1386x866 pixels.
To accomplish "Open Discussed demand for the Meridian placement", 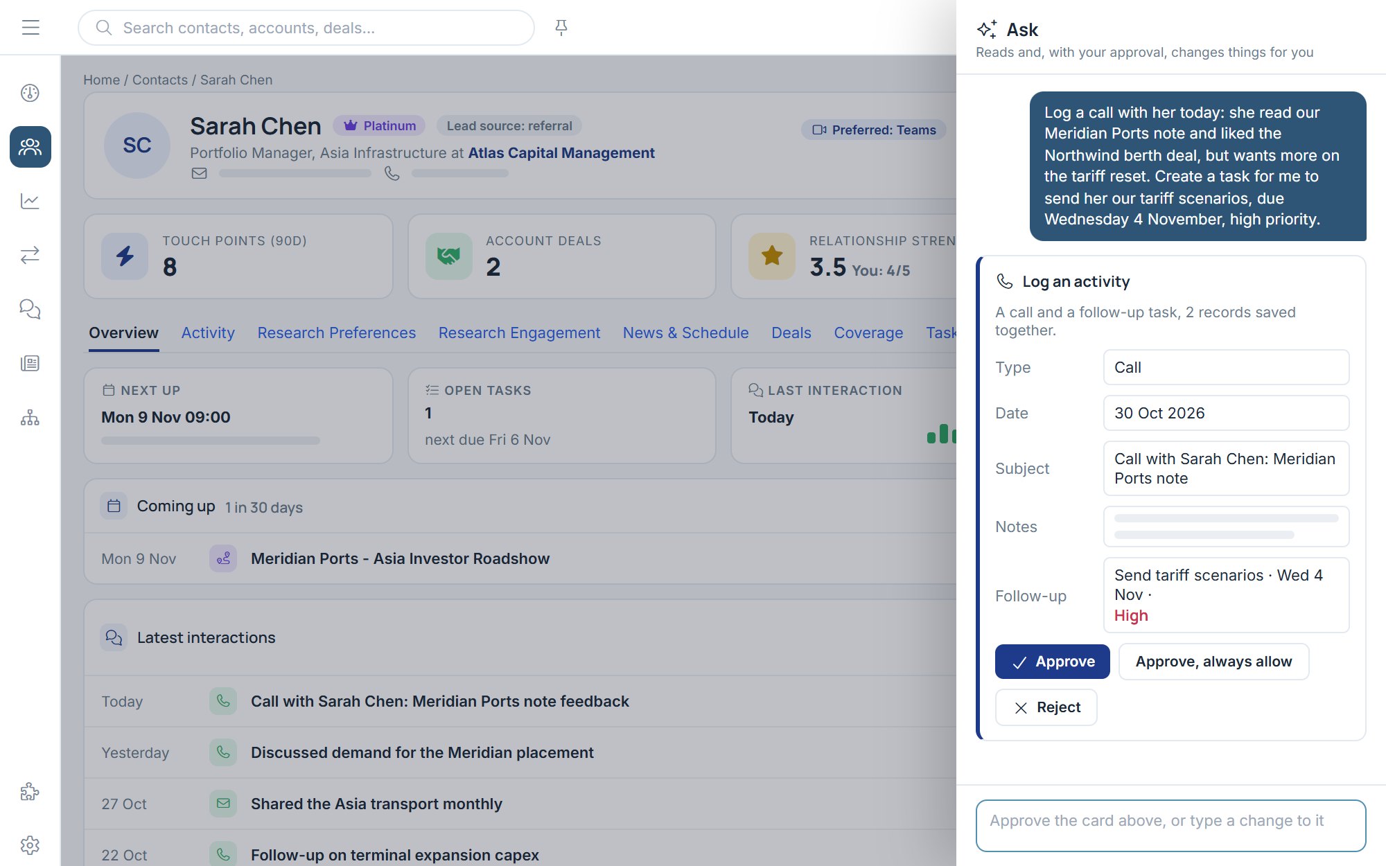I will coord(422,752).
